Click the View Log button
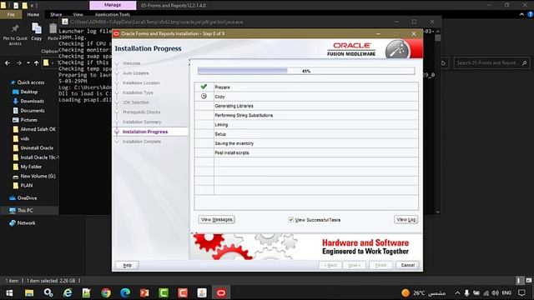 (406, 220)
